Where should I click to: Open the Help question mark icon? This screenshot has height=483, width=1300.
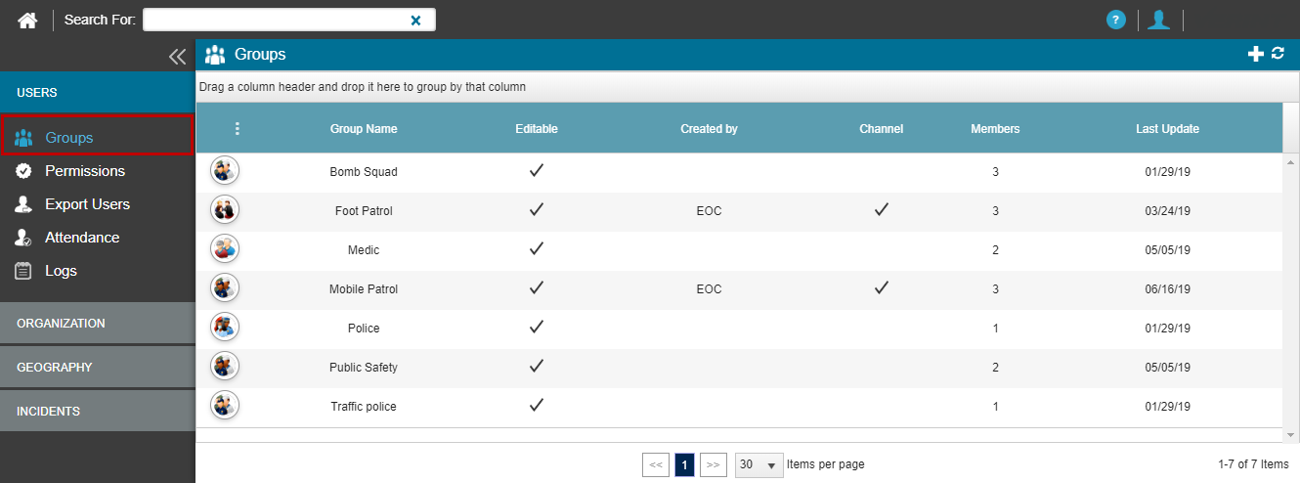[1116, 20]
